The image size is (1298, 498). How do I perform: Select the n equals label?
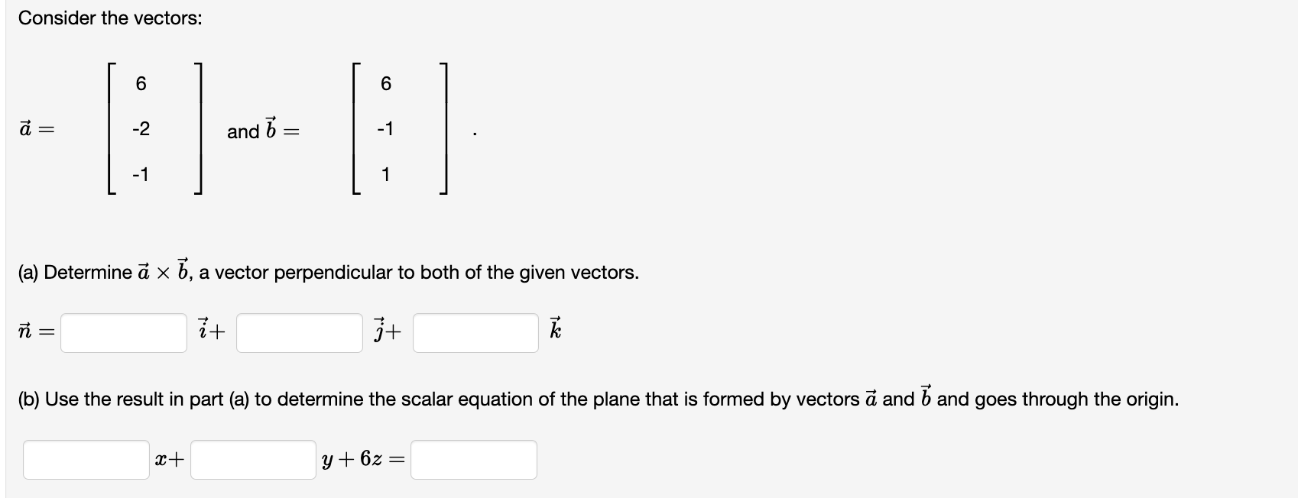[x=33, y=331]
